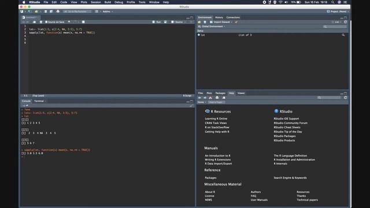
Task: Switch to the Plots tab
Action: (x=209, y=93)
